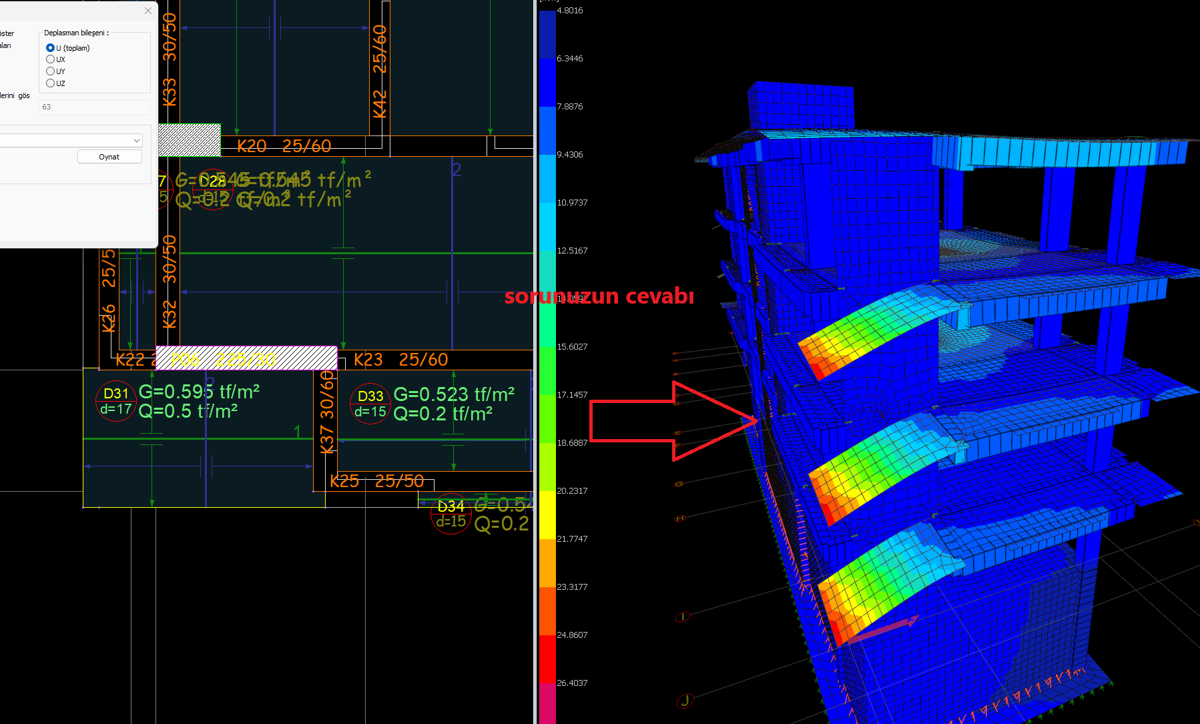Click the D28 slab marker circle
Screen dimensions: 1200x724
(x=212, y=189)
